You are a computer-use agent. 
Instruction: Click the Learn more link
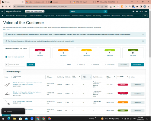tap(6, 29)
